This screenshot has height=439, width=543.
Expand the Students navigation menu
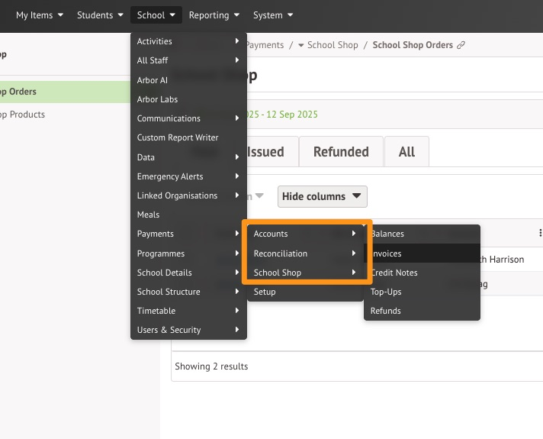pos(100,15)
